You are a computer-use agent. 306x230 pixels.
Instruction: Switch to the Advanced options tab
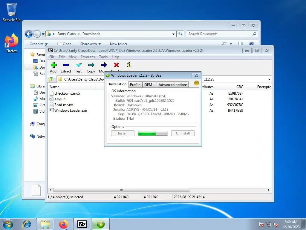[x=173, y=84]
